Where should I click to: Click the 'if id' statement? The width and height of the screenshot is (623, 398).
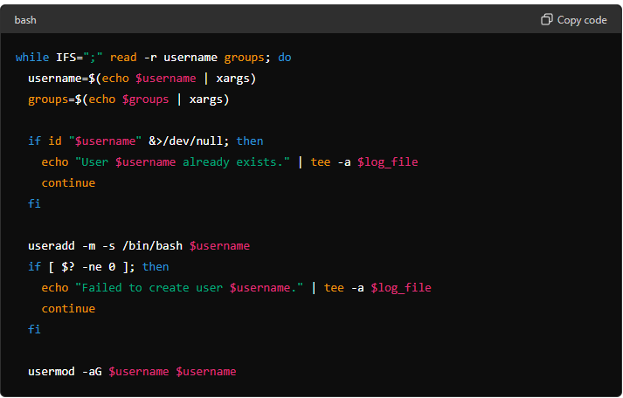pos(45,141)
